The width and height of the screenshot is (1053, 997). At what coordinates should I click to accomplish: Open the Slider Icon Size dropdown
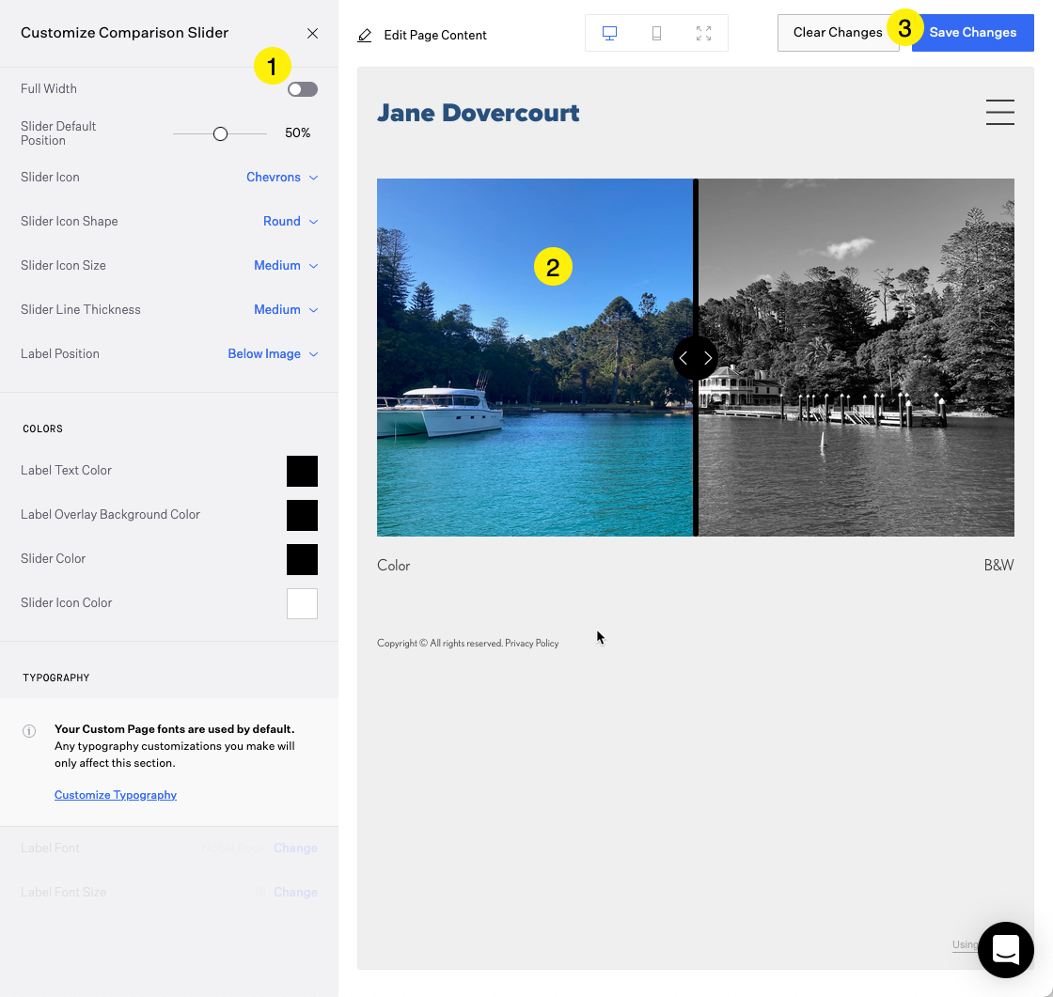(286, 265)
